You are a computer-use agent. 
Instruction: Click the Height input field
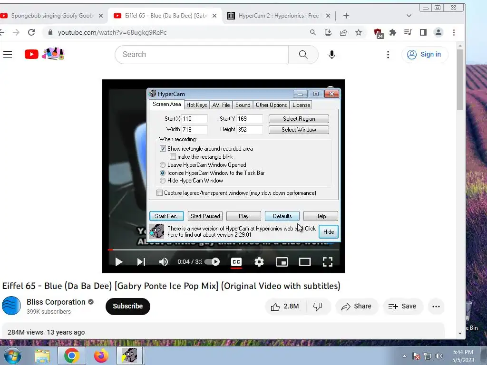250,130
